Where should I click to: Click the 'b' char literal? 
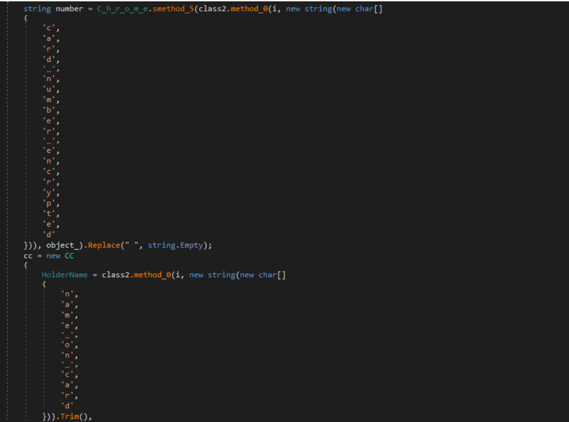[x=49, y=110]
